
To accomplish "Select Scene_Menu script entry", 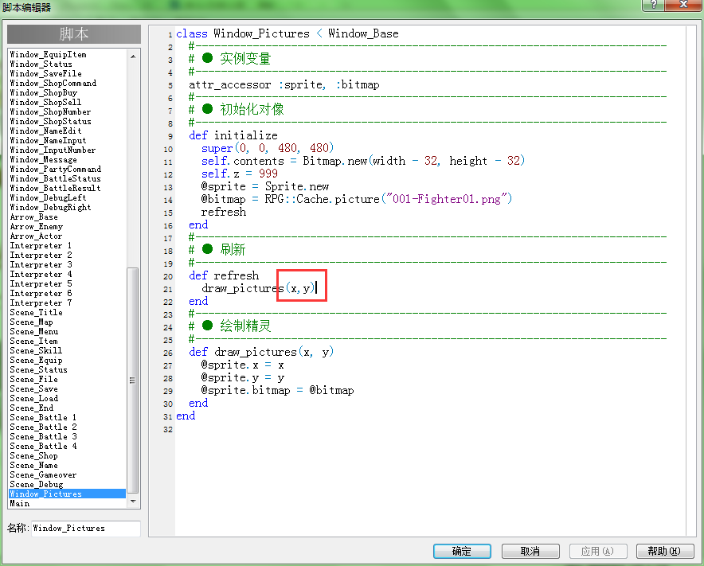I will click(x=34, y=331).
